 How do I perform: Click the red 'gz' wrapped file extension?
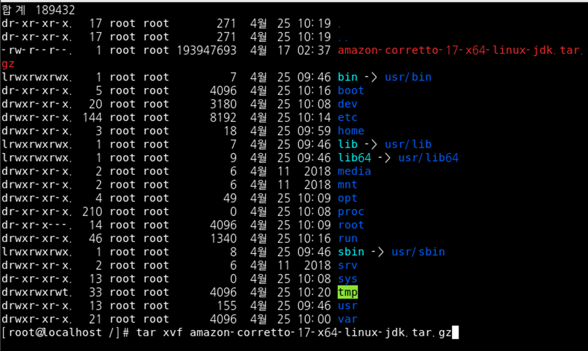8,64
